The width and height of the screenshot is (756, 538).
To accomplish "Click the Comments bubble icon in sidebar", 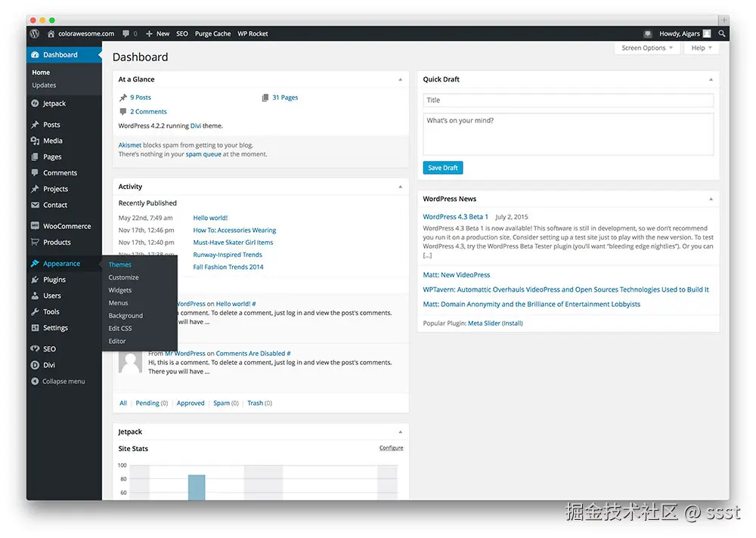I will (x=35, y=172).
